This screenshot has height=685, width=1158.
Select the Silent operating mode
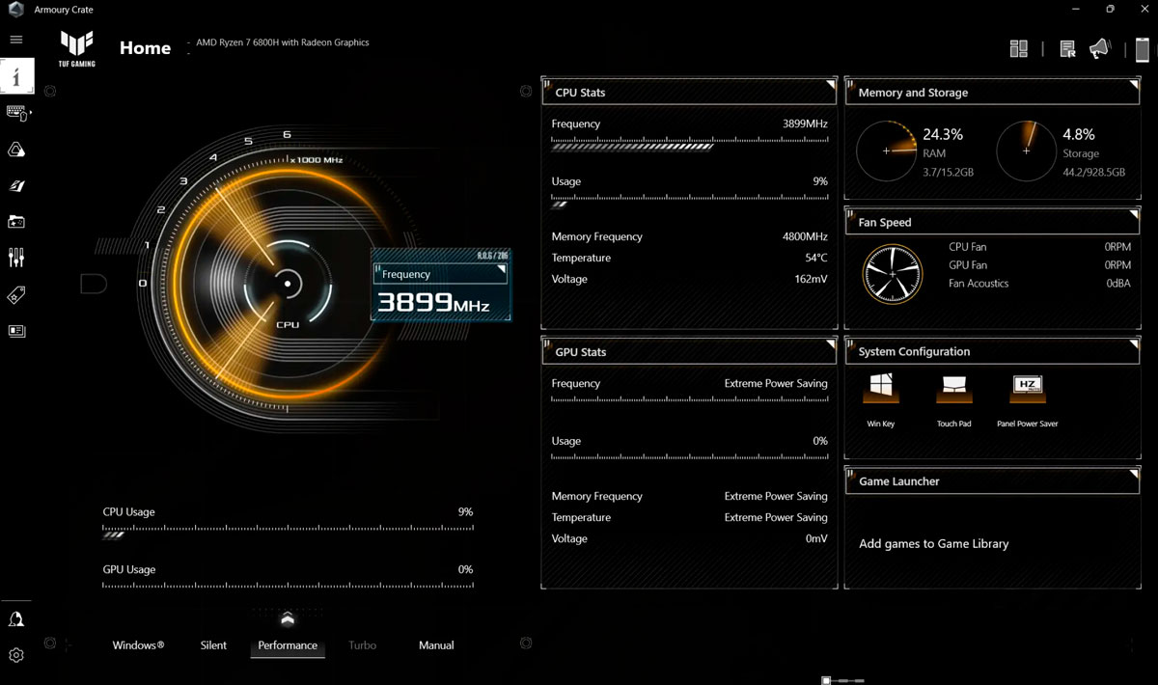point(213,645)
